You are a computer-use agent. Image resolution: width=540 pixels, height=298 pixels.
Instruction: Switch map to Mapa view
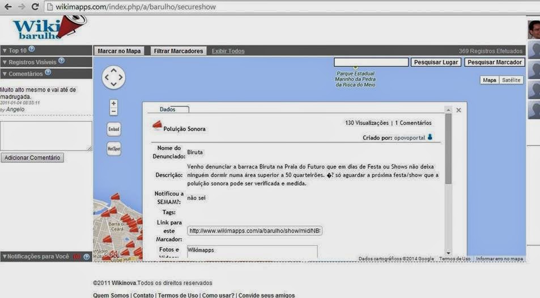pos(490,80)
